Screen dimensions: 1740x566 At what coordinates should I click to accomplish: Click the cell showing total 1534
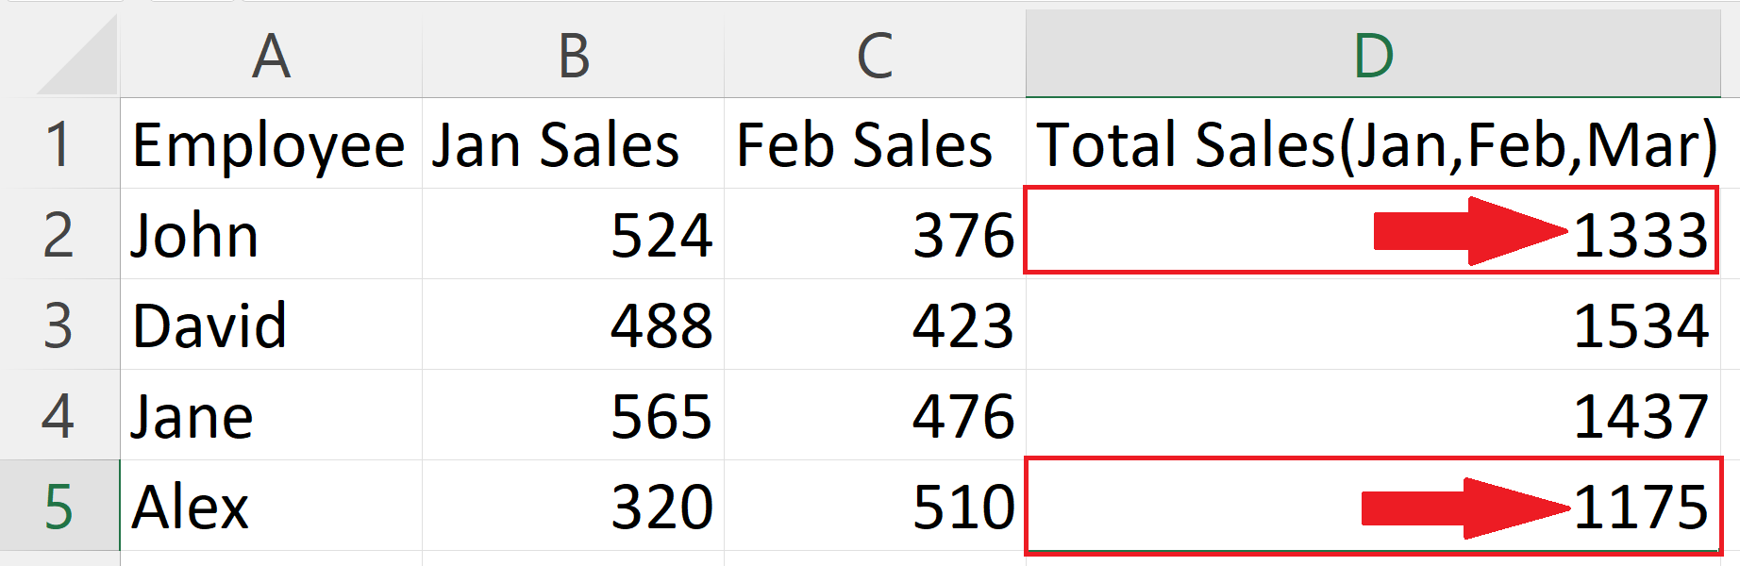coord(1374,325)
